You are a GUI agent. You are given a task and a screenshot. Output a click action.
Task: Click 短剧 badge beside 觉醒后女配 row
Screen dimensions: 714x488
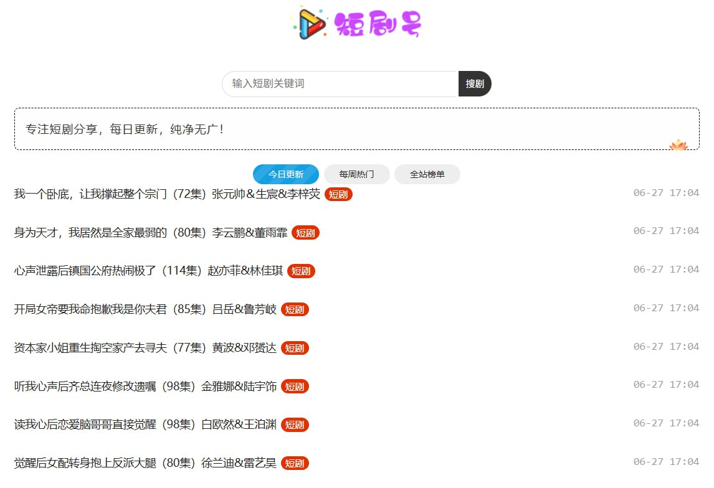click(295, 464)
